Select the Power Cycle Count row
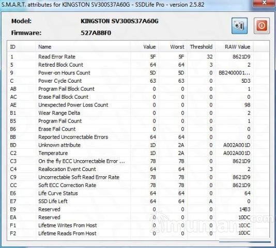The image size is (276, 248). [130, 81]
